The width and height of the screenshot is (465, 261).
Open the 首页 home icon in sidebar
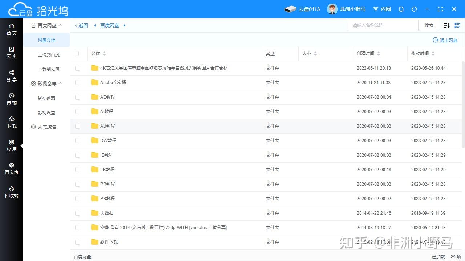point(11,29)
